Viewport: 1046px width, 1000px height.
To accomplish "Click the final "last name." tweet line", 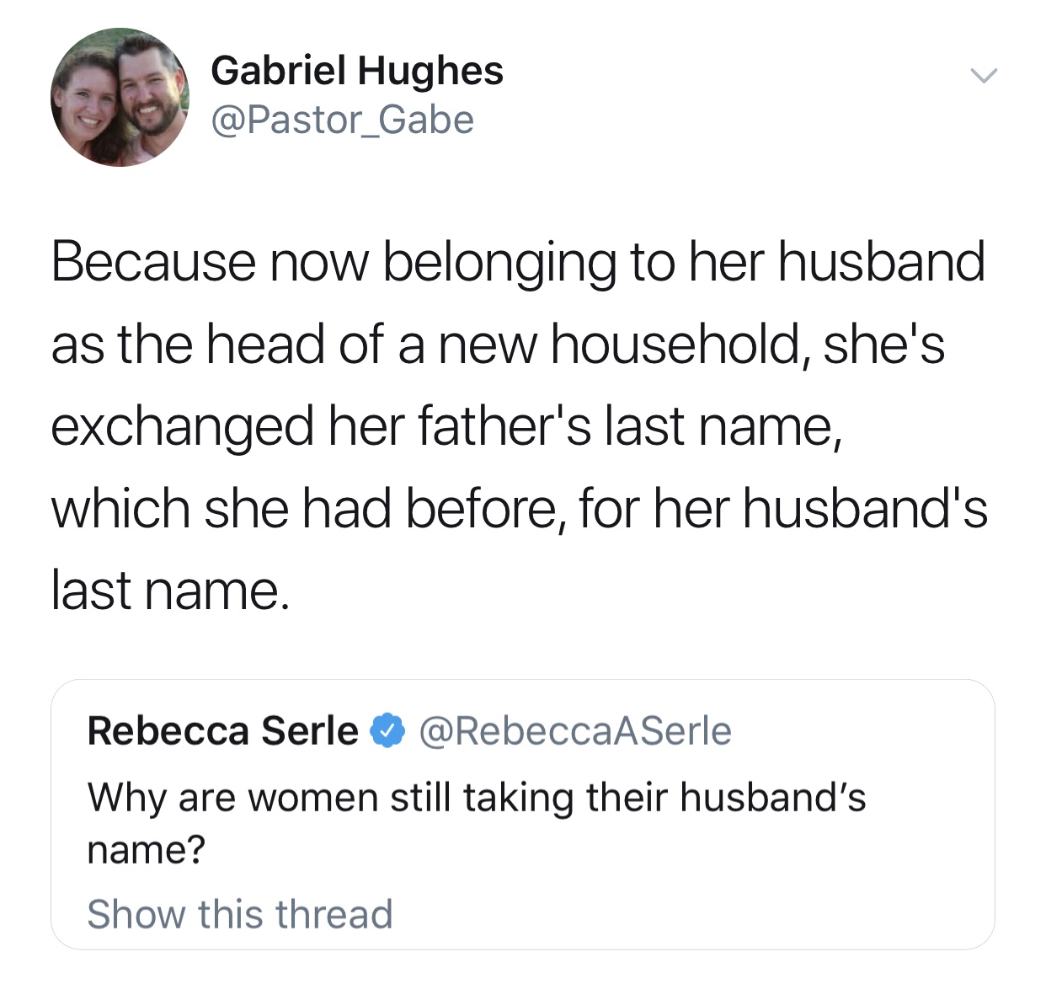I will click(x=170, y=591).
